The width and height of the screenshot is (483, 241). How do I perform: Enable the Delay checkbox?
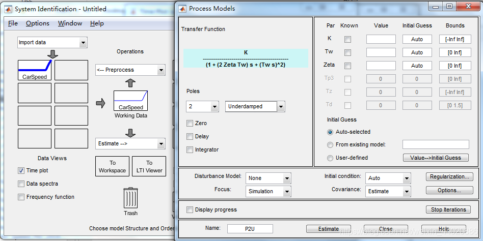(x=190, y=136)
